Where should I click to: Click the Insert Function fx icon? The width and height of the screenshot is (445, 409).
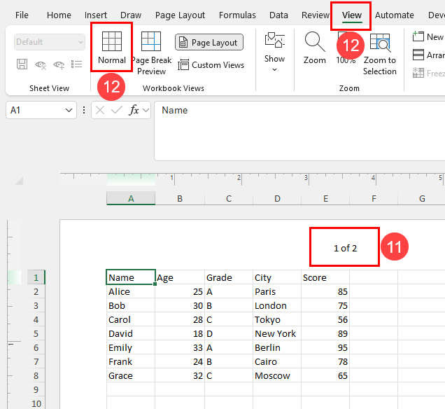coord(134,110)
